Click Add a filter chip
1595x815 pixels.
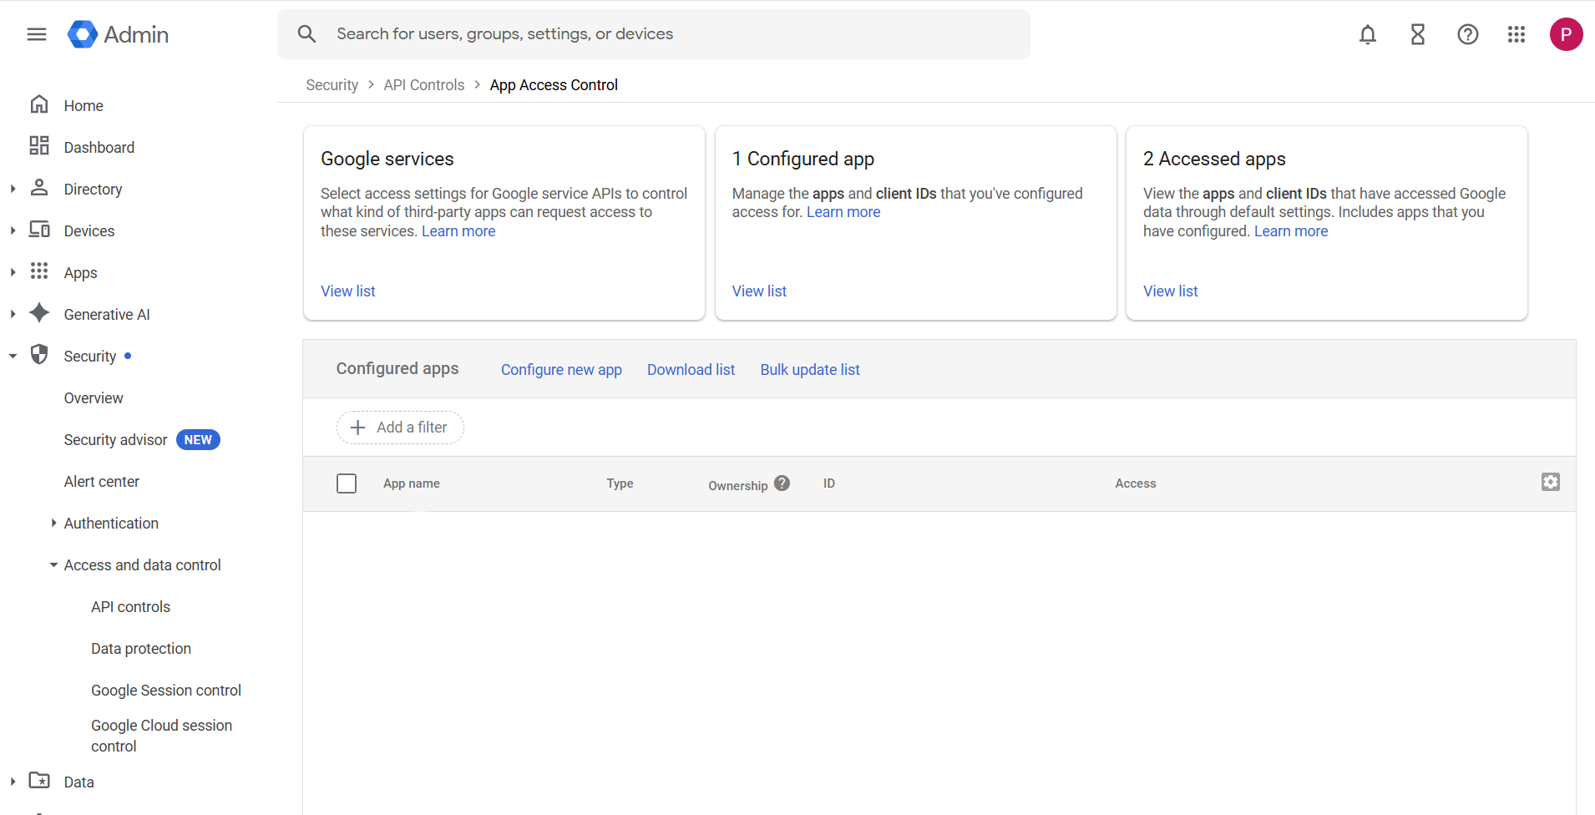(400, 428)
